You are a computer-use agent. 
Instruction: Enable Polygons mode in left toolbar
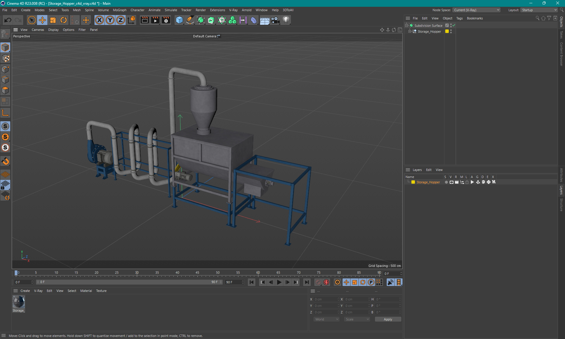5,90
